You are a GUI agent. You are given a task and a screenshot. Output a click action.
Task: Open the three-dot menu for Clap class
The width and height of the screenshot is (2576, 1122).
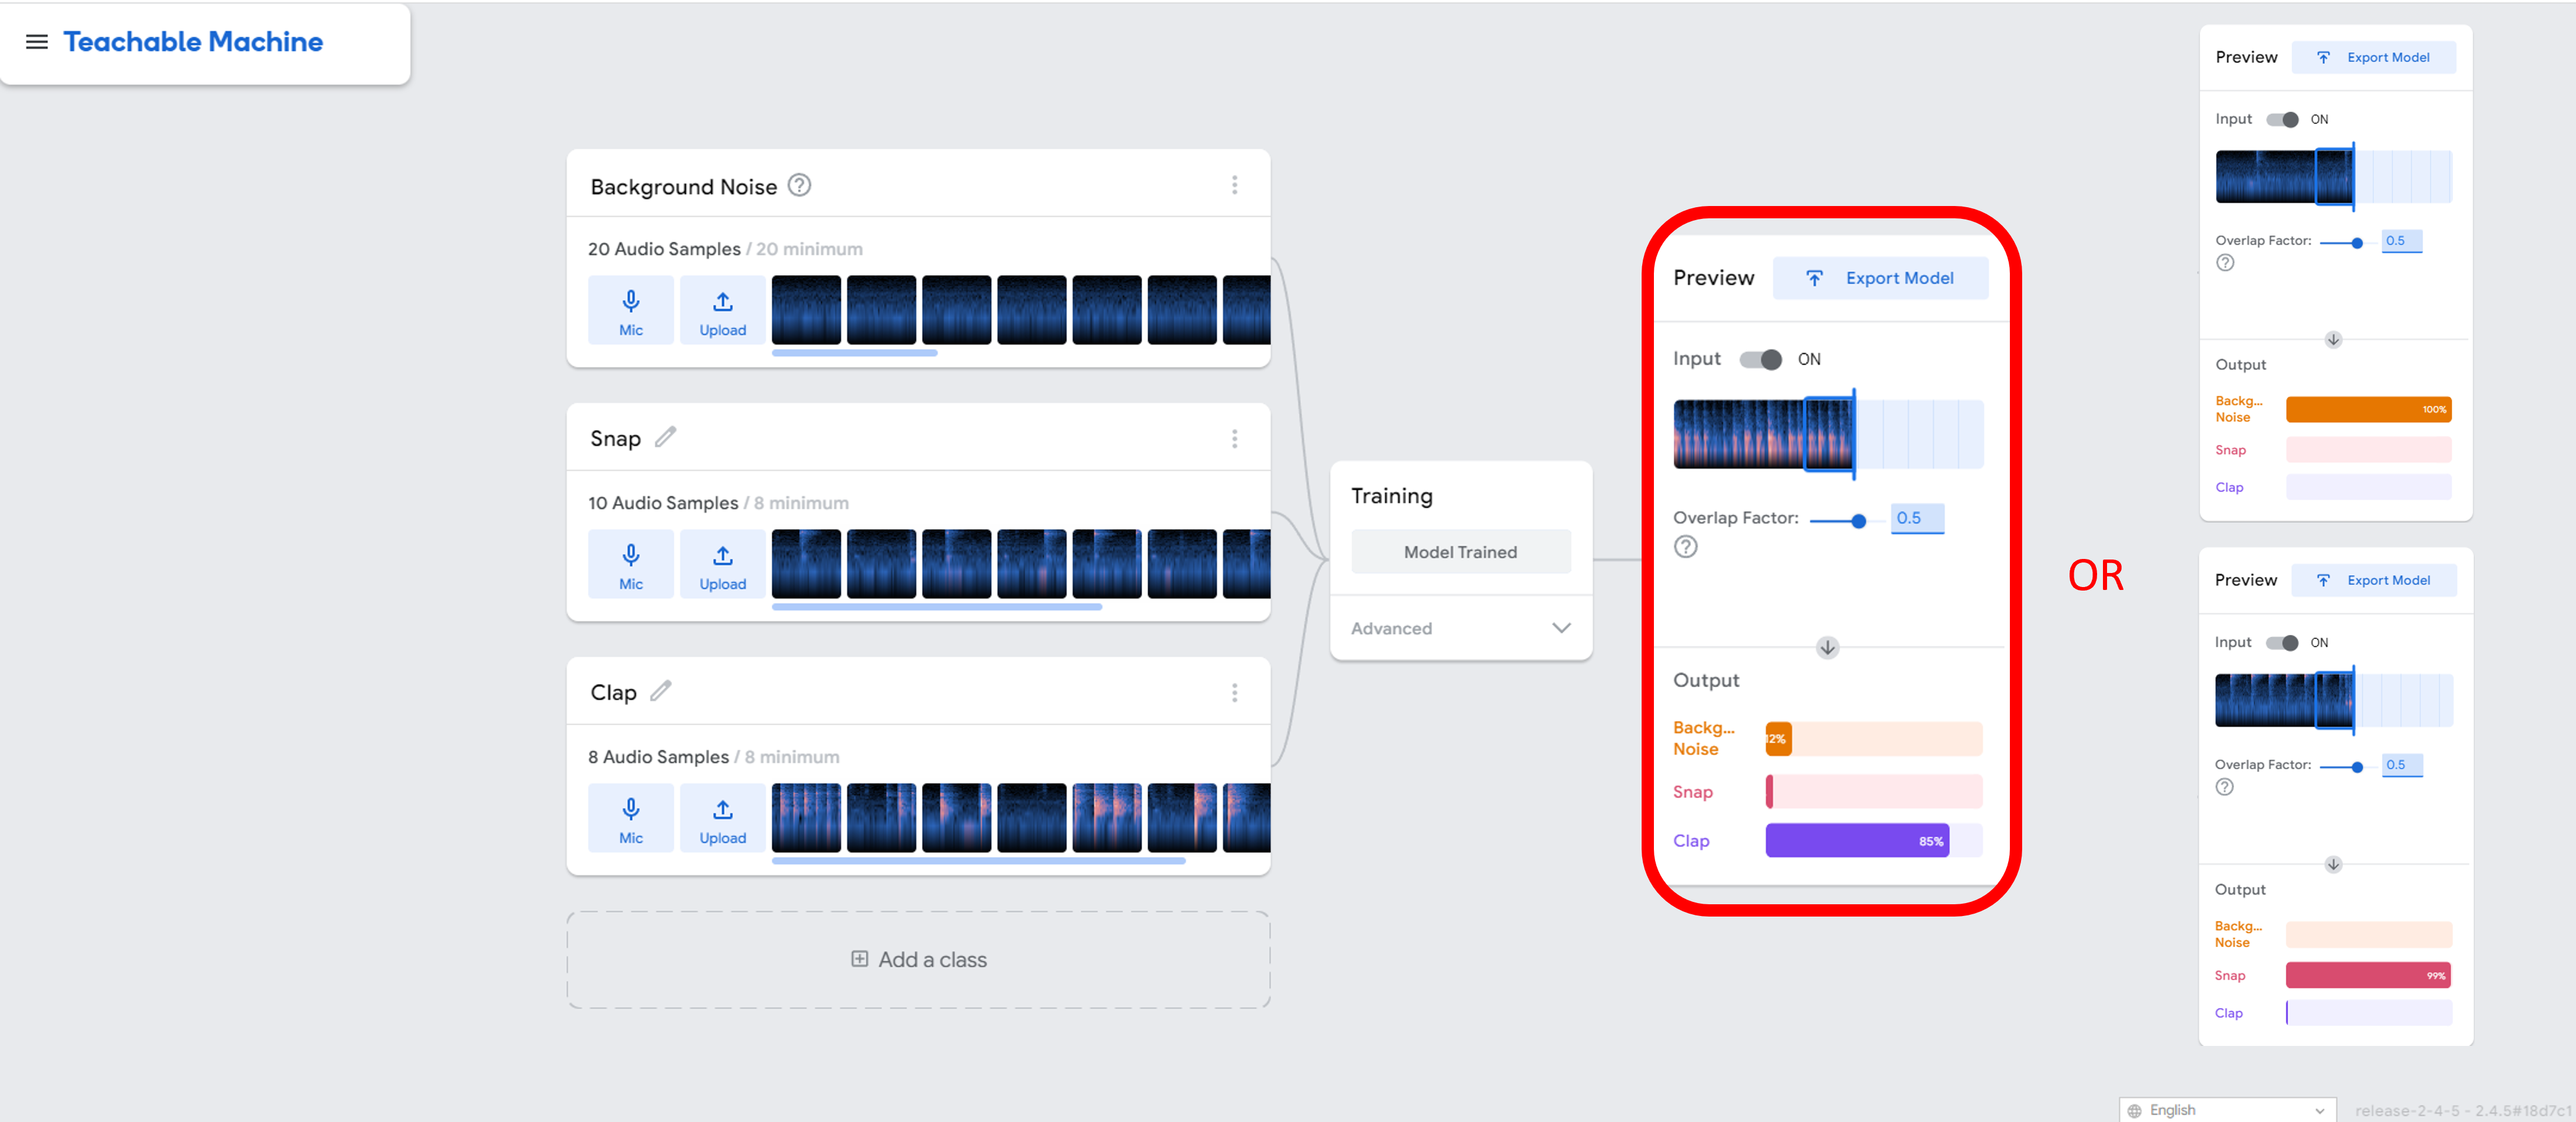[x=1234, y=693]
